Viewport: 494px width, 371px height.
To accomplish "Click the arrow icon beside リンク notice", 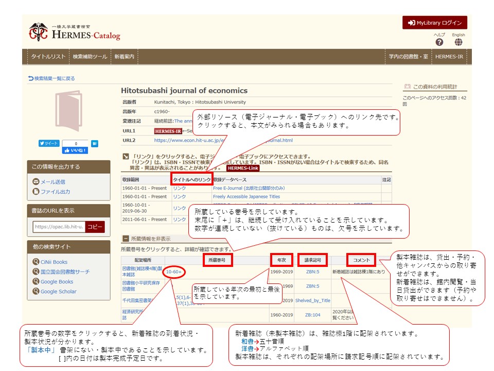I will [126, 157].
